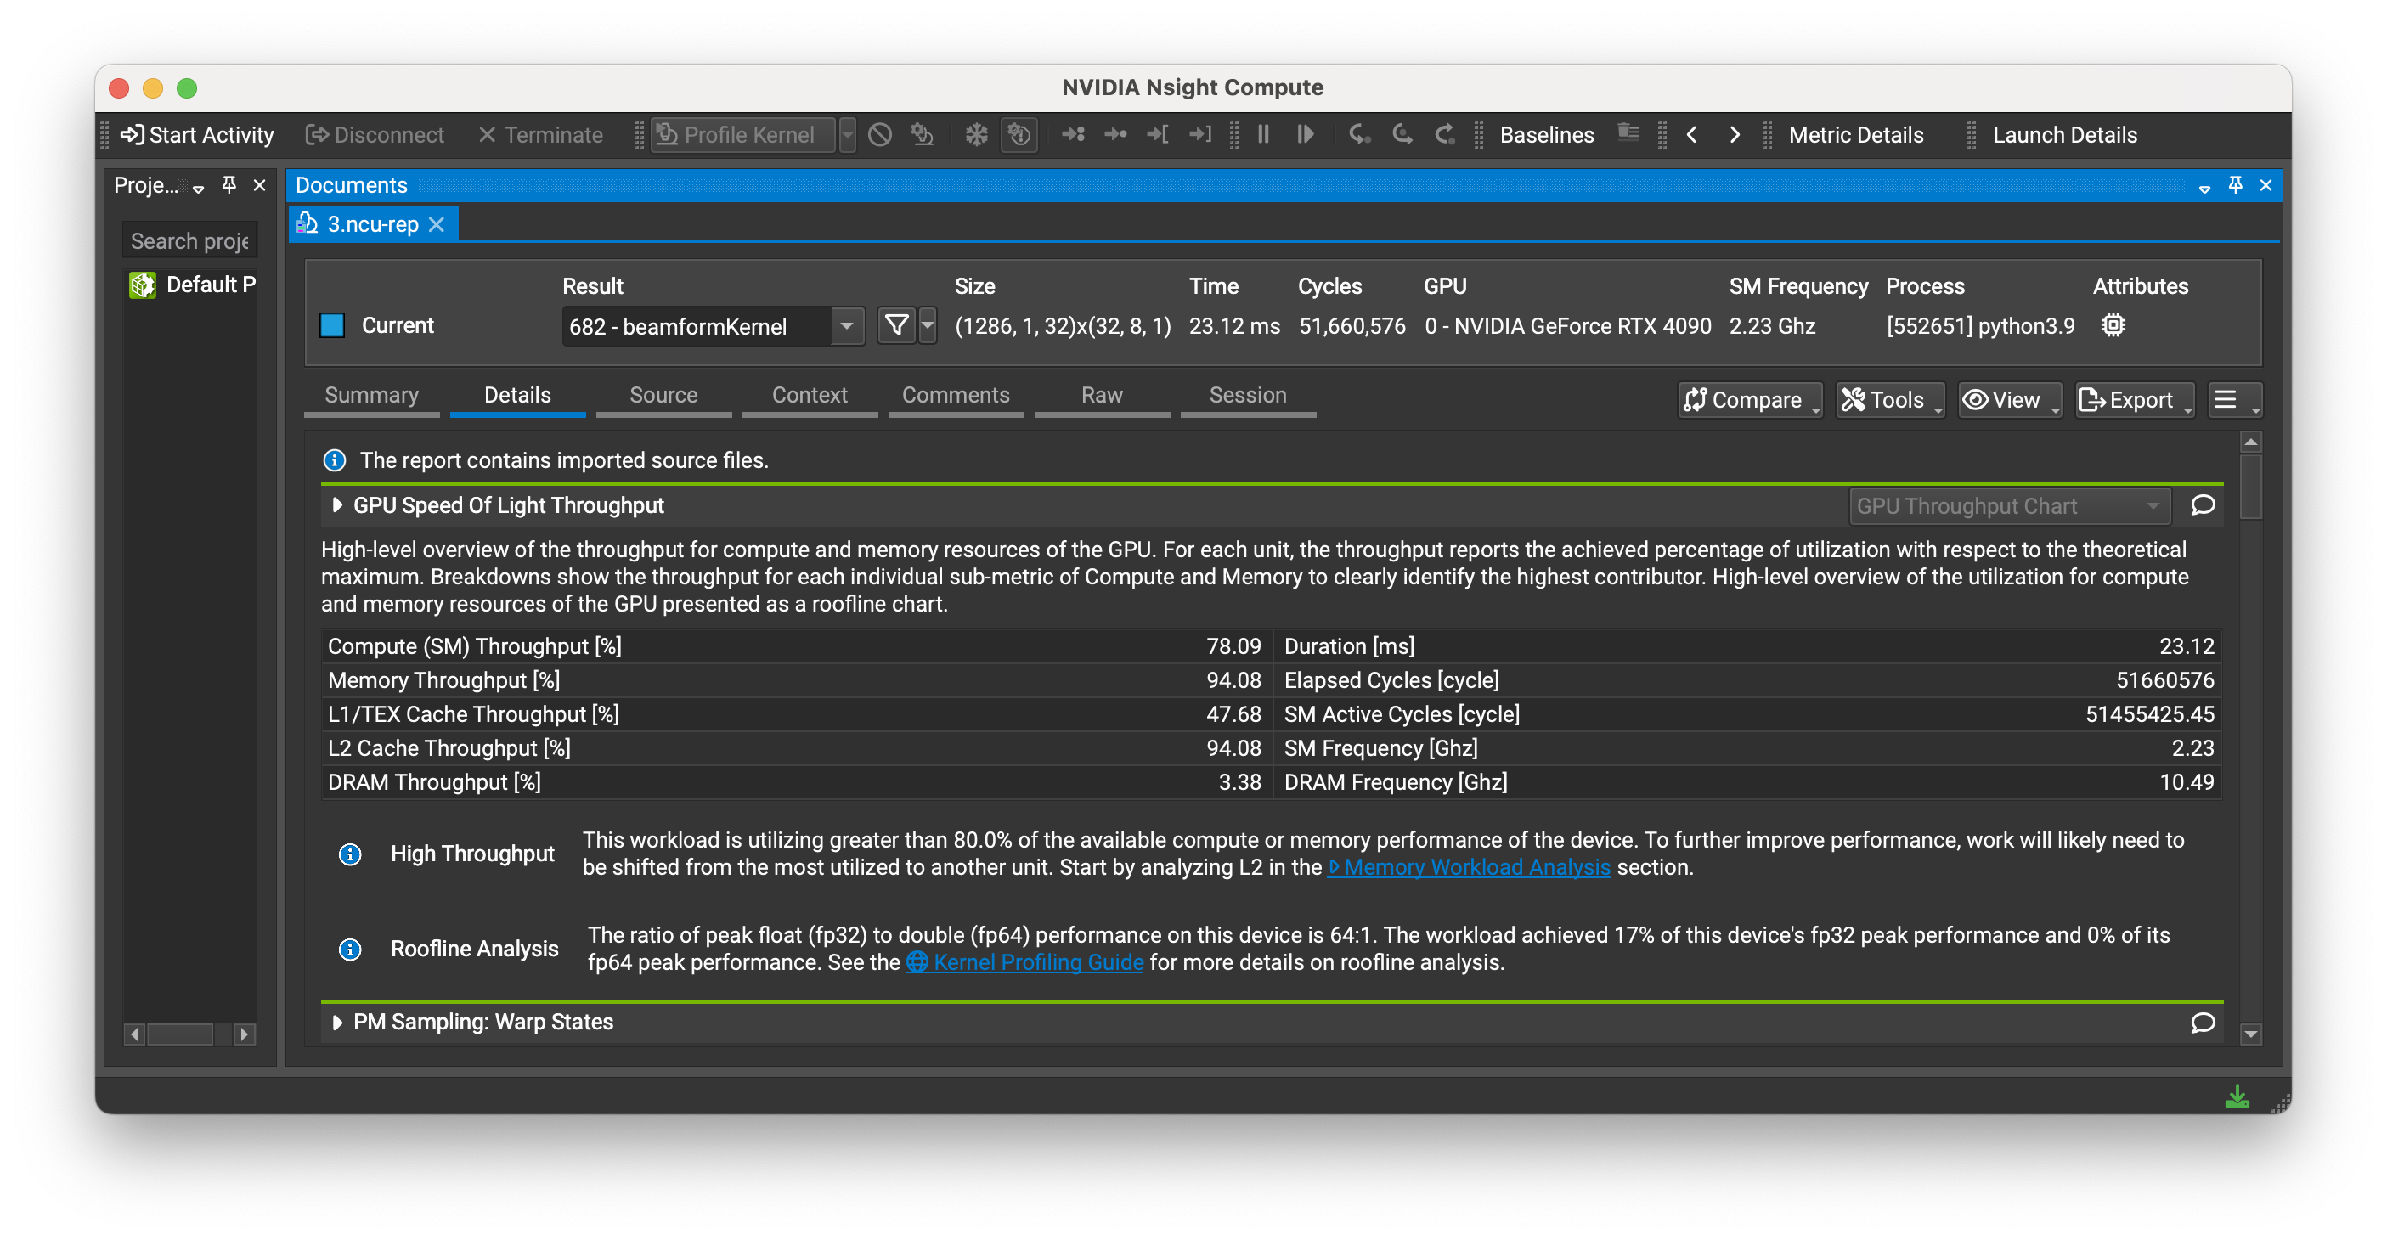Screen dimensions: 2387x1240
Task: Open the Documents panel options arrow
Action: (2204, 189)
